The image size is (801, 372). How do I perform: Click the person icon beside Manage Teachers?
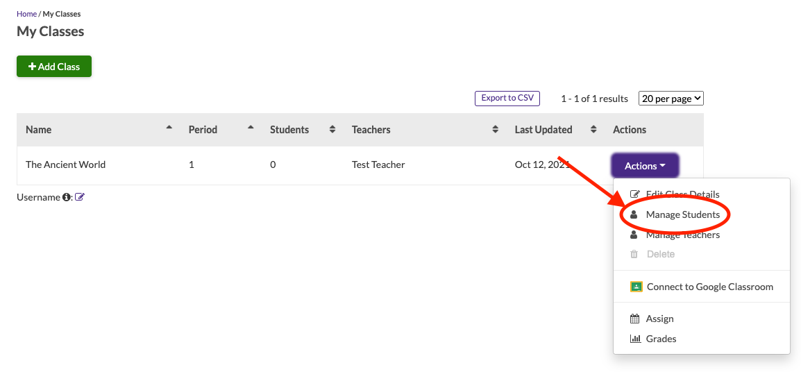tap(634, 235)
